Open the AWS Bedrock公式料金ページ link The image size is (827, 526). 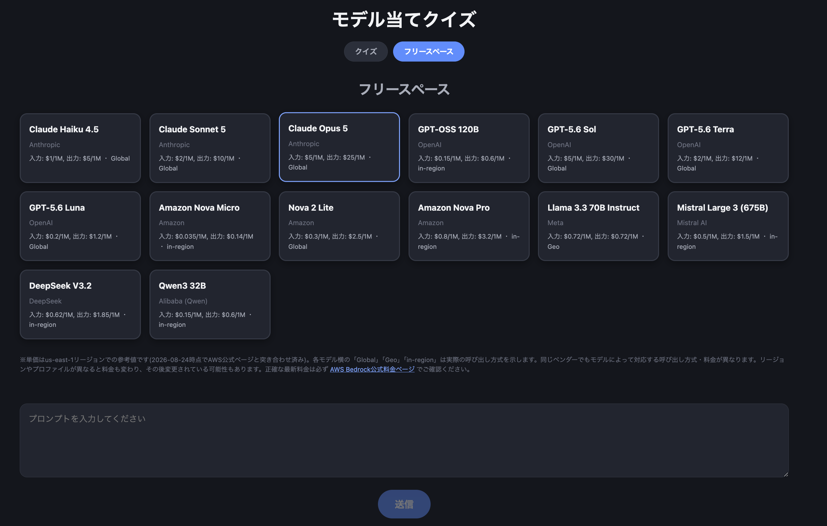coord(372,369)
